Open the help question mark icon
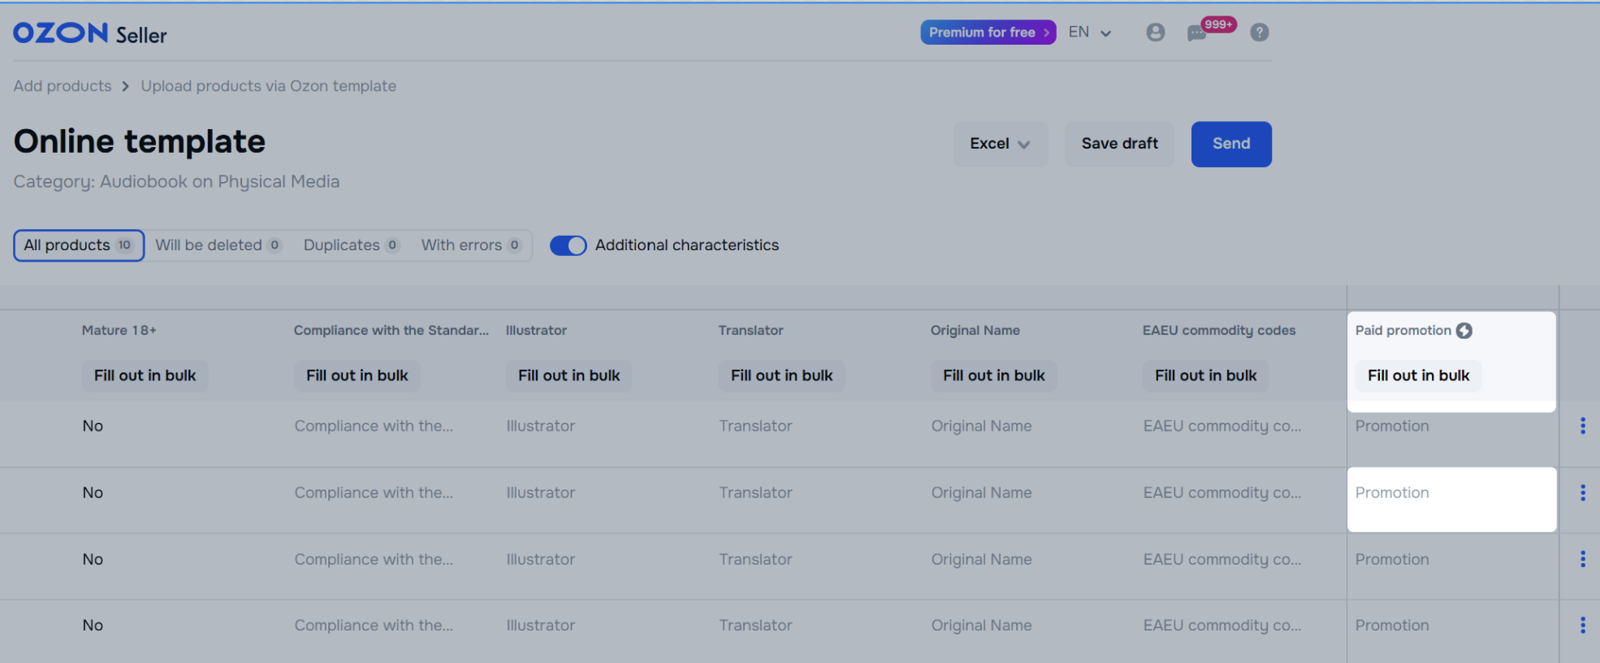The height and width of the screenshot is (663, 1600). pos(1259,32)
